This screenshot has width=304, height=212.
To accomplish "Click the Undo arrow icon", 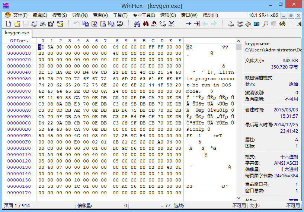I will [77, 24].
